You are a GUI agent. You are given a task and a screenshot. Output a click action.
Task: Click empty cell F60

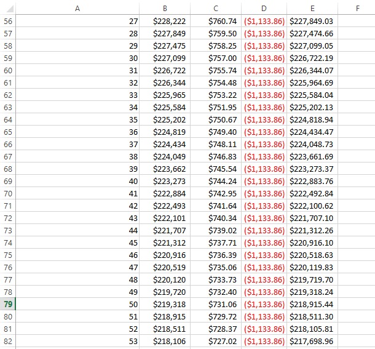coord(357,70)
